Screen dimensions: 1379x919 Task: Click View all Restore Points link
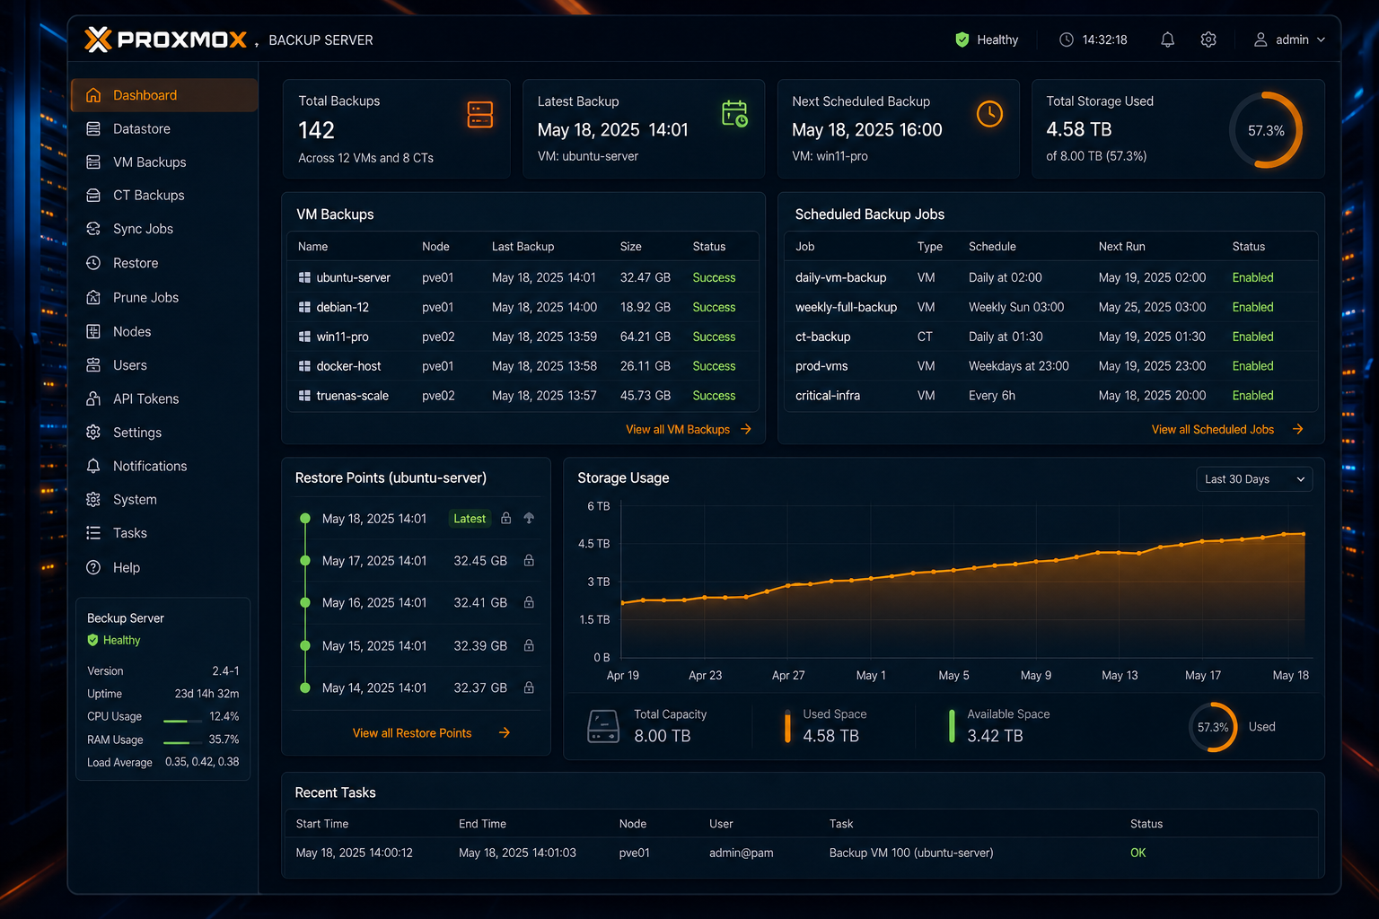(x=412, y=733)
